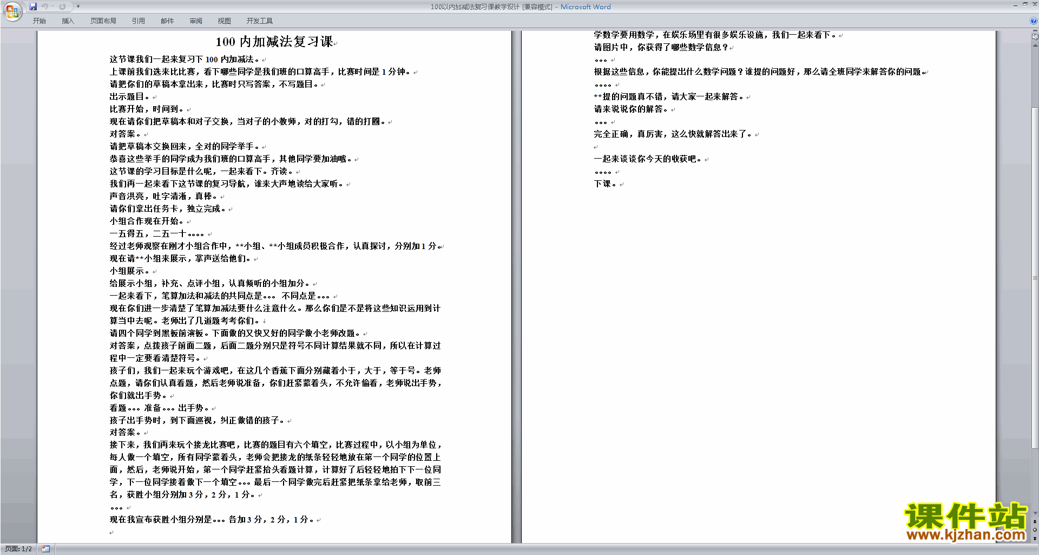Click the line 请你们拿出任务卡，独立完成。
Viewport: 1039px width, 555px height.
(x=168, y=208)
